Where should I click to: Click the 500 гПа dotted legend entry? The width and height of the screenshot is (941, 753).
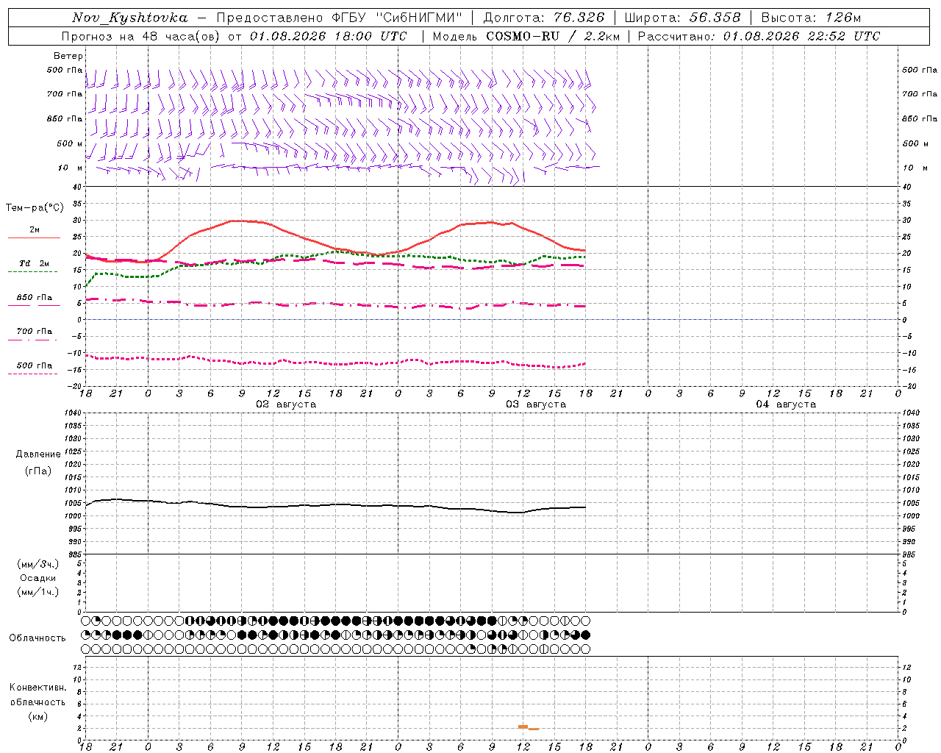[x=34, y=369]
